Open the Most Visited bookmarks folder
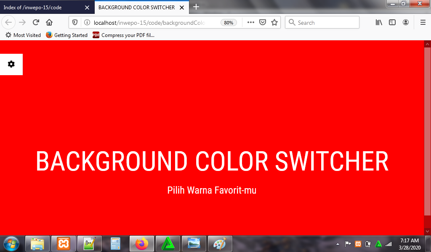 tap(23, 35)
